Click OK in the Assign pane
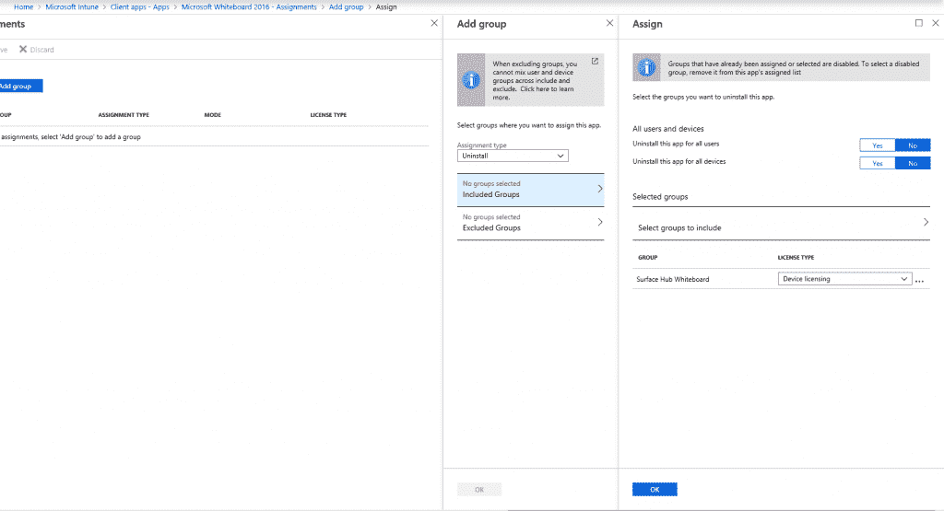 click(655, 489)
